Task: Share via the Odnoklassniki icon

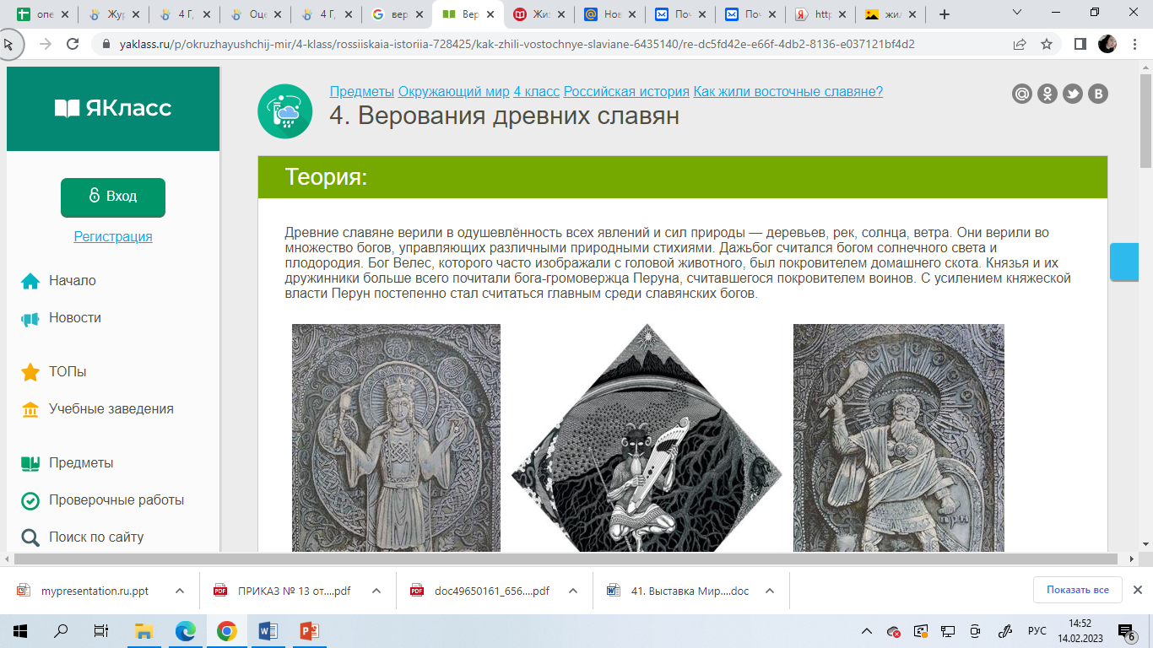Action: click(x=1047, y=94)
